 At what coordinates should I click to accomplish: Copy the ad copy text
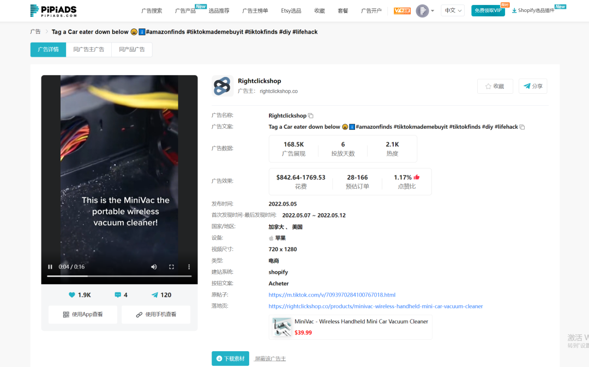[x=522, y=127]
